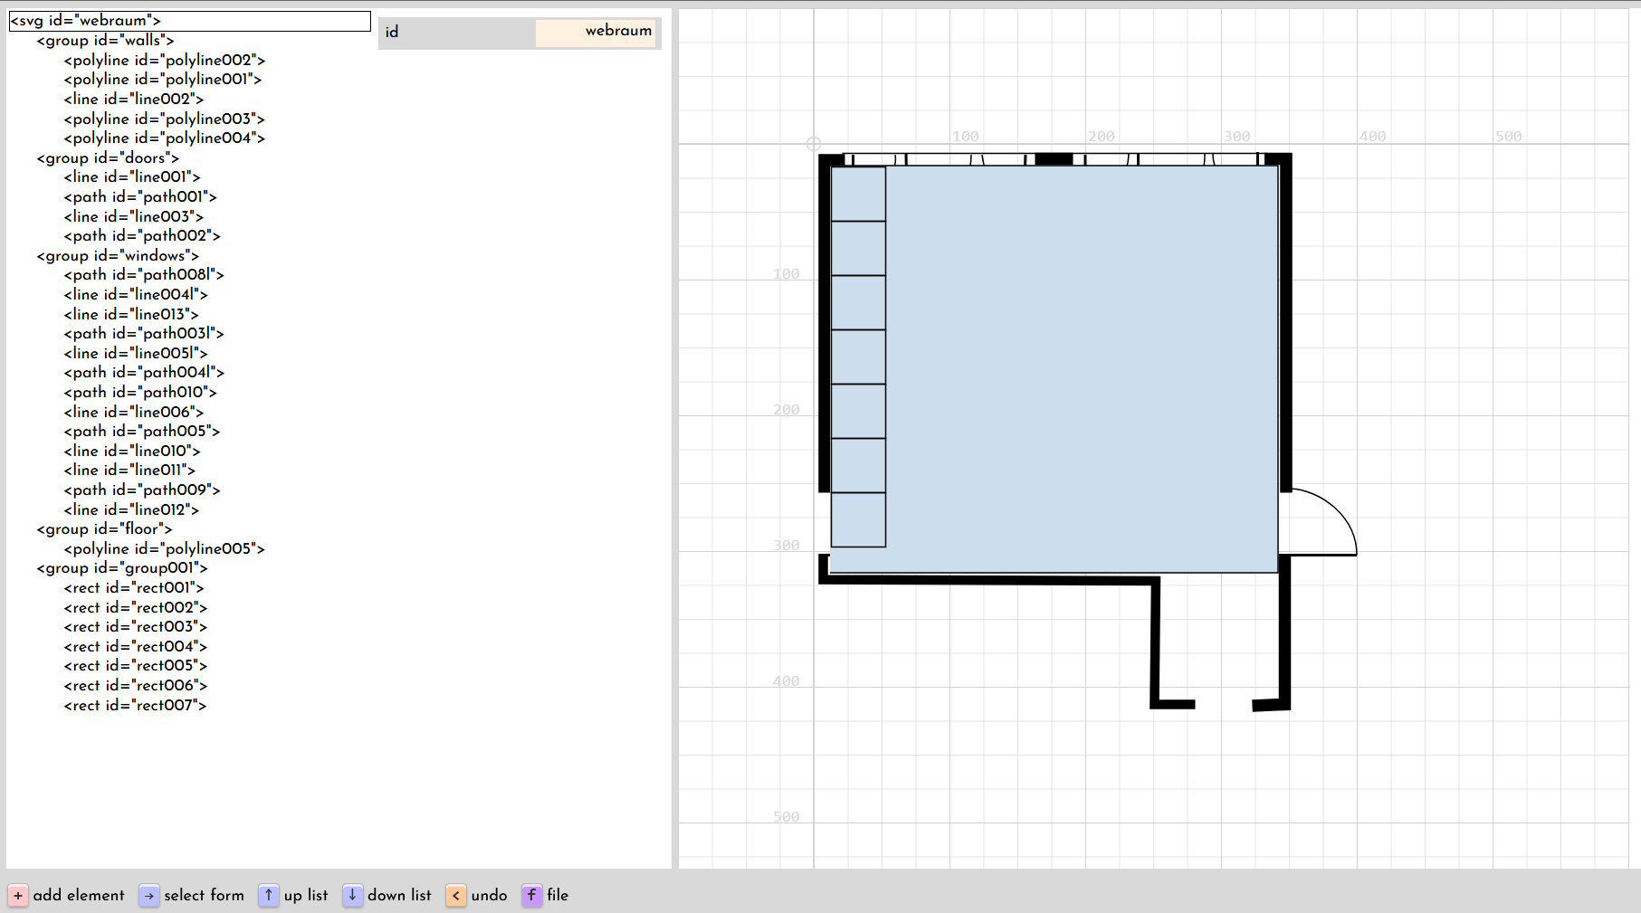Select path id="path009" row
Image resolution: width=1641 pixels, height=913 pixels.
coord(142,490)
